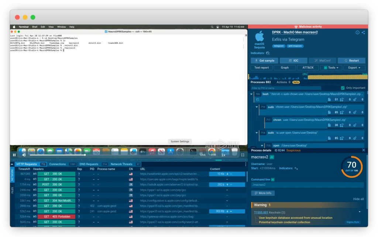Click the files icon on bash process 709
This screenshot has width=378, height=237.
(329, 100)
